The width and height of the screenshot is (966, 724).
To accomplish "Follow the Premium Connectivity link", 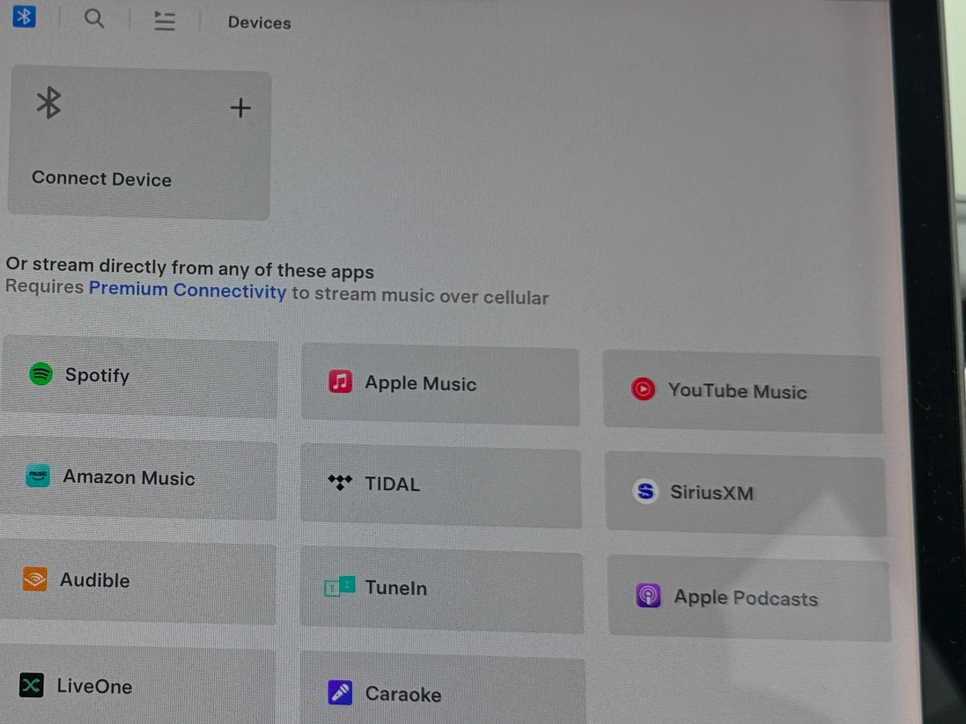I will tap(187, 290).
